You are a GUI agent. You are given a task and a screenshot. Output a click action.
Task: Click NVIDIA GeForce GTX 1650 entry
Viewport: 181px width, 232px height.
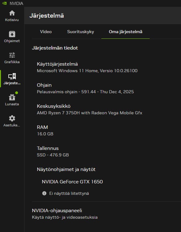click(72, 182)
